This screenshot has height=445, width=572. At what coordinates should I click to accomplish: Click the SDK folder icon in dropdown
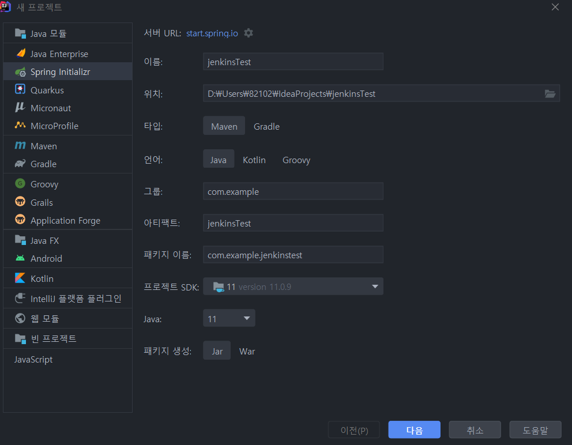(x=219, y=287)
